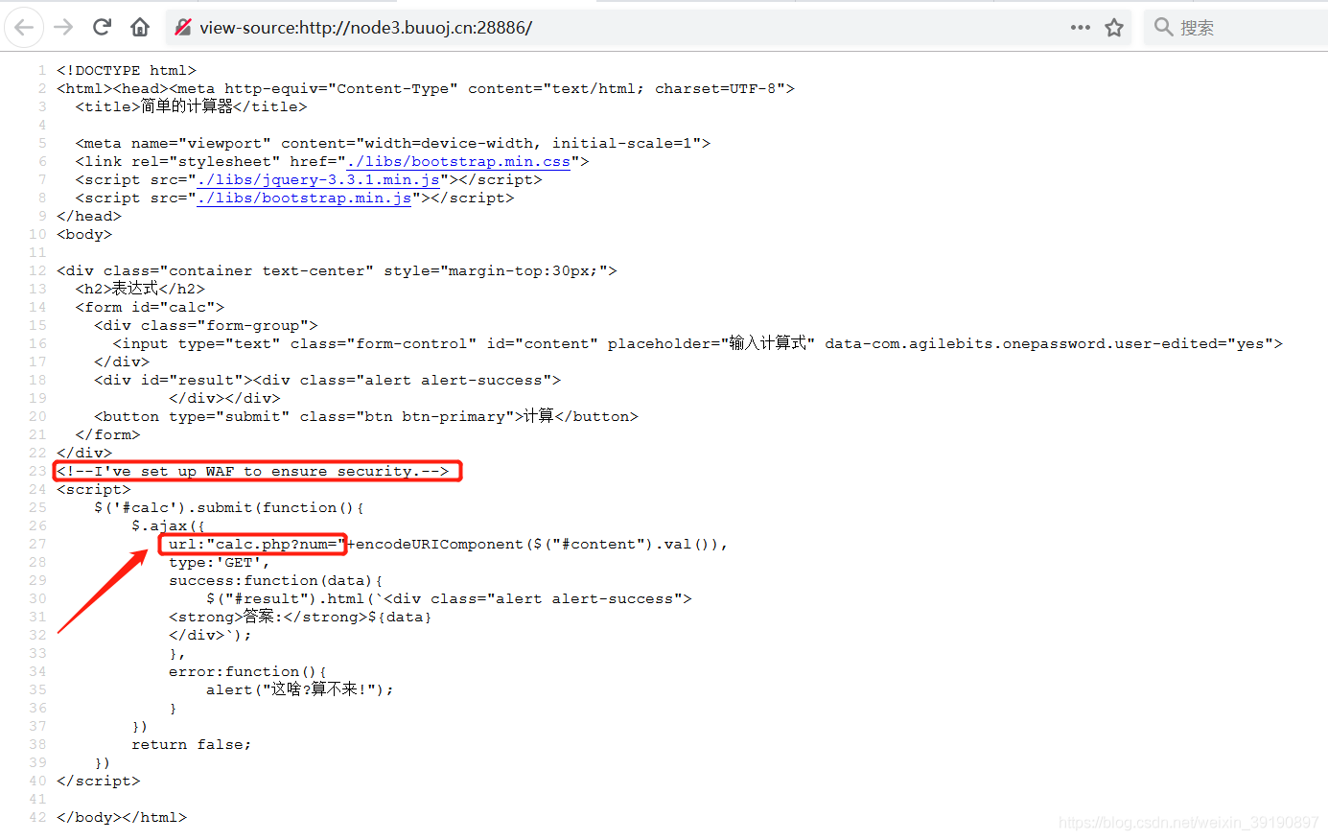Viewport: 1328px width, 840px height.
Task: Click the view-source URL in the address bar
Action: (365, 28)
